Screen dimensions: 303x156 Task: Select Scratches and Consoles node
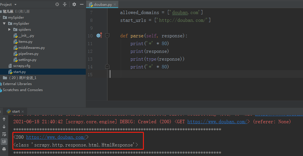[x=23, y=90]
